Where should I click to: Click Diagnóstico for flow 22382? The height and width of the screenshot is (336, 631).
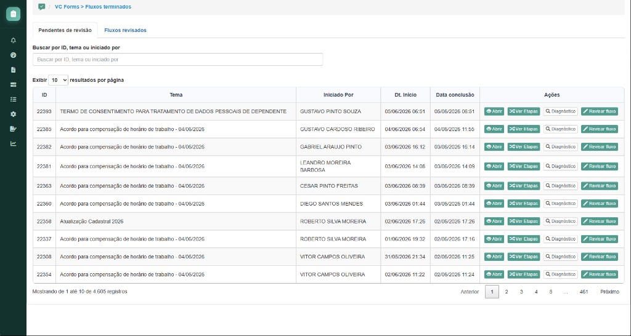click(561, 146)
